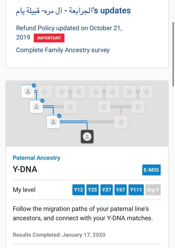Click the paternal grandfather avatar icon
The image size is (175, 248).
[36, 106]
